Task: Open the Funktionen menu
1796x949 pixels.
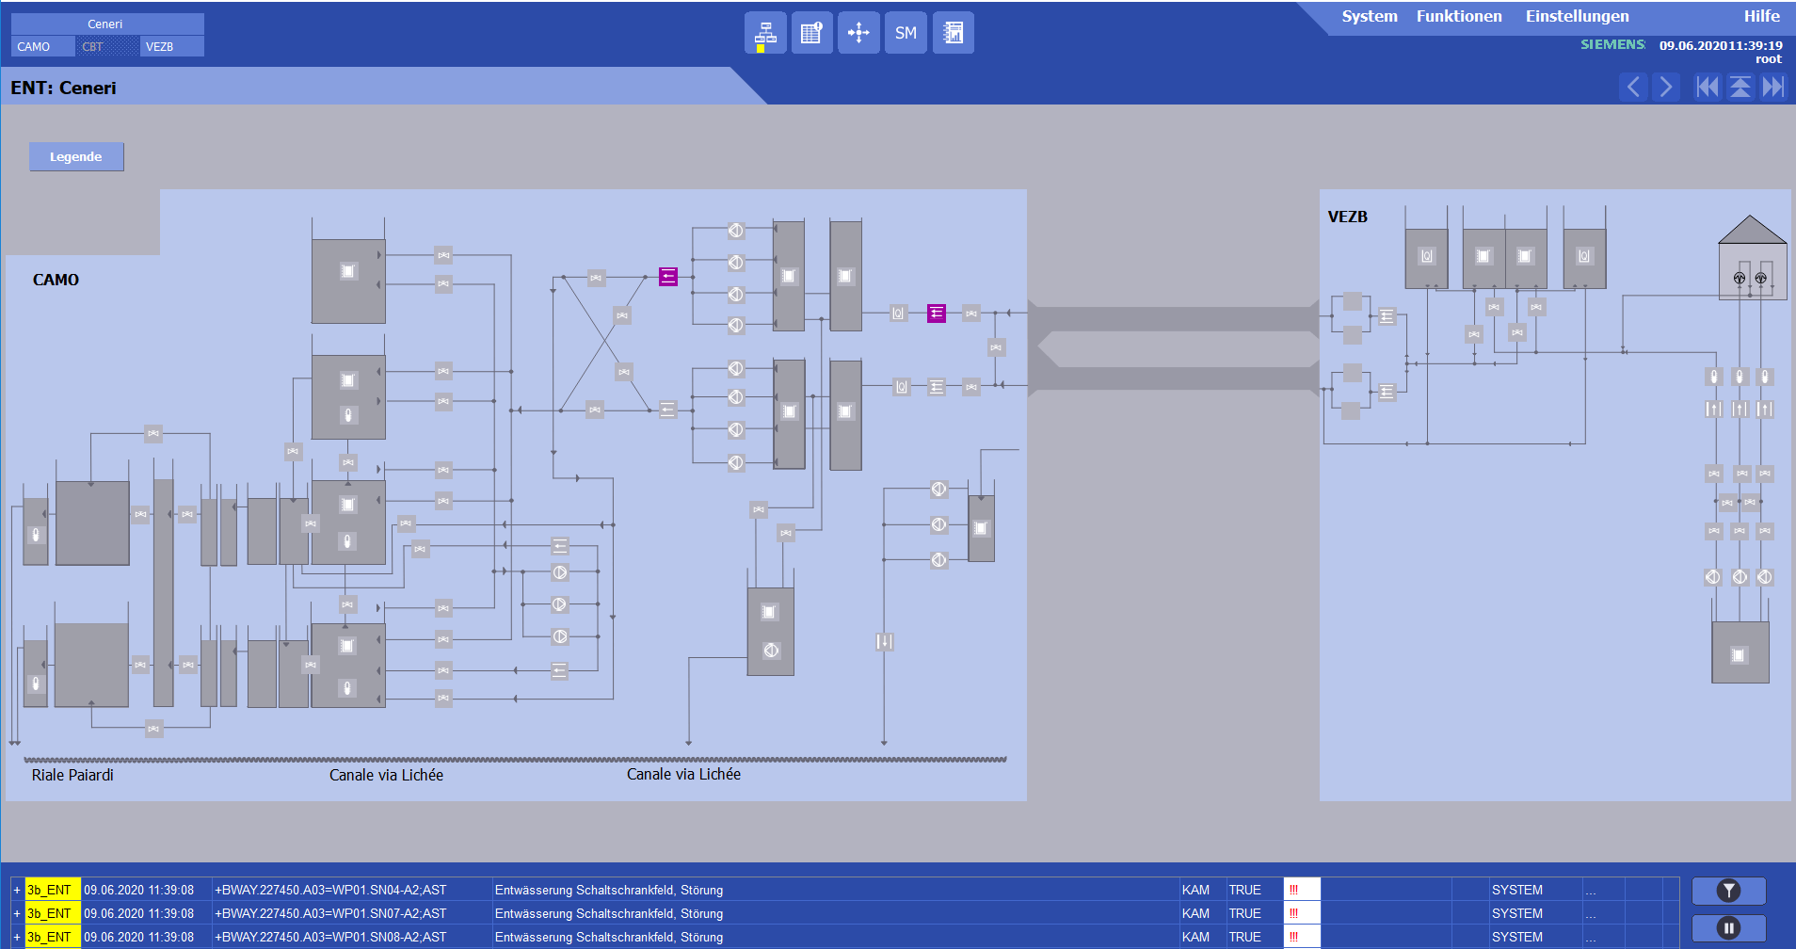Action: (x=1458, y=16)
